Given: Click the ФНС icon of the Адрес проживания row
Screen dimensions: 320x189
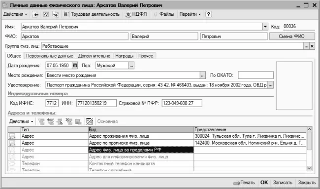Looking at the screenshot, I should (x=12, y=136).
